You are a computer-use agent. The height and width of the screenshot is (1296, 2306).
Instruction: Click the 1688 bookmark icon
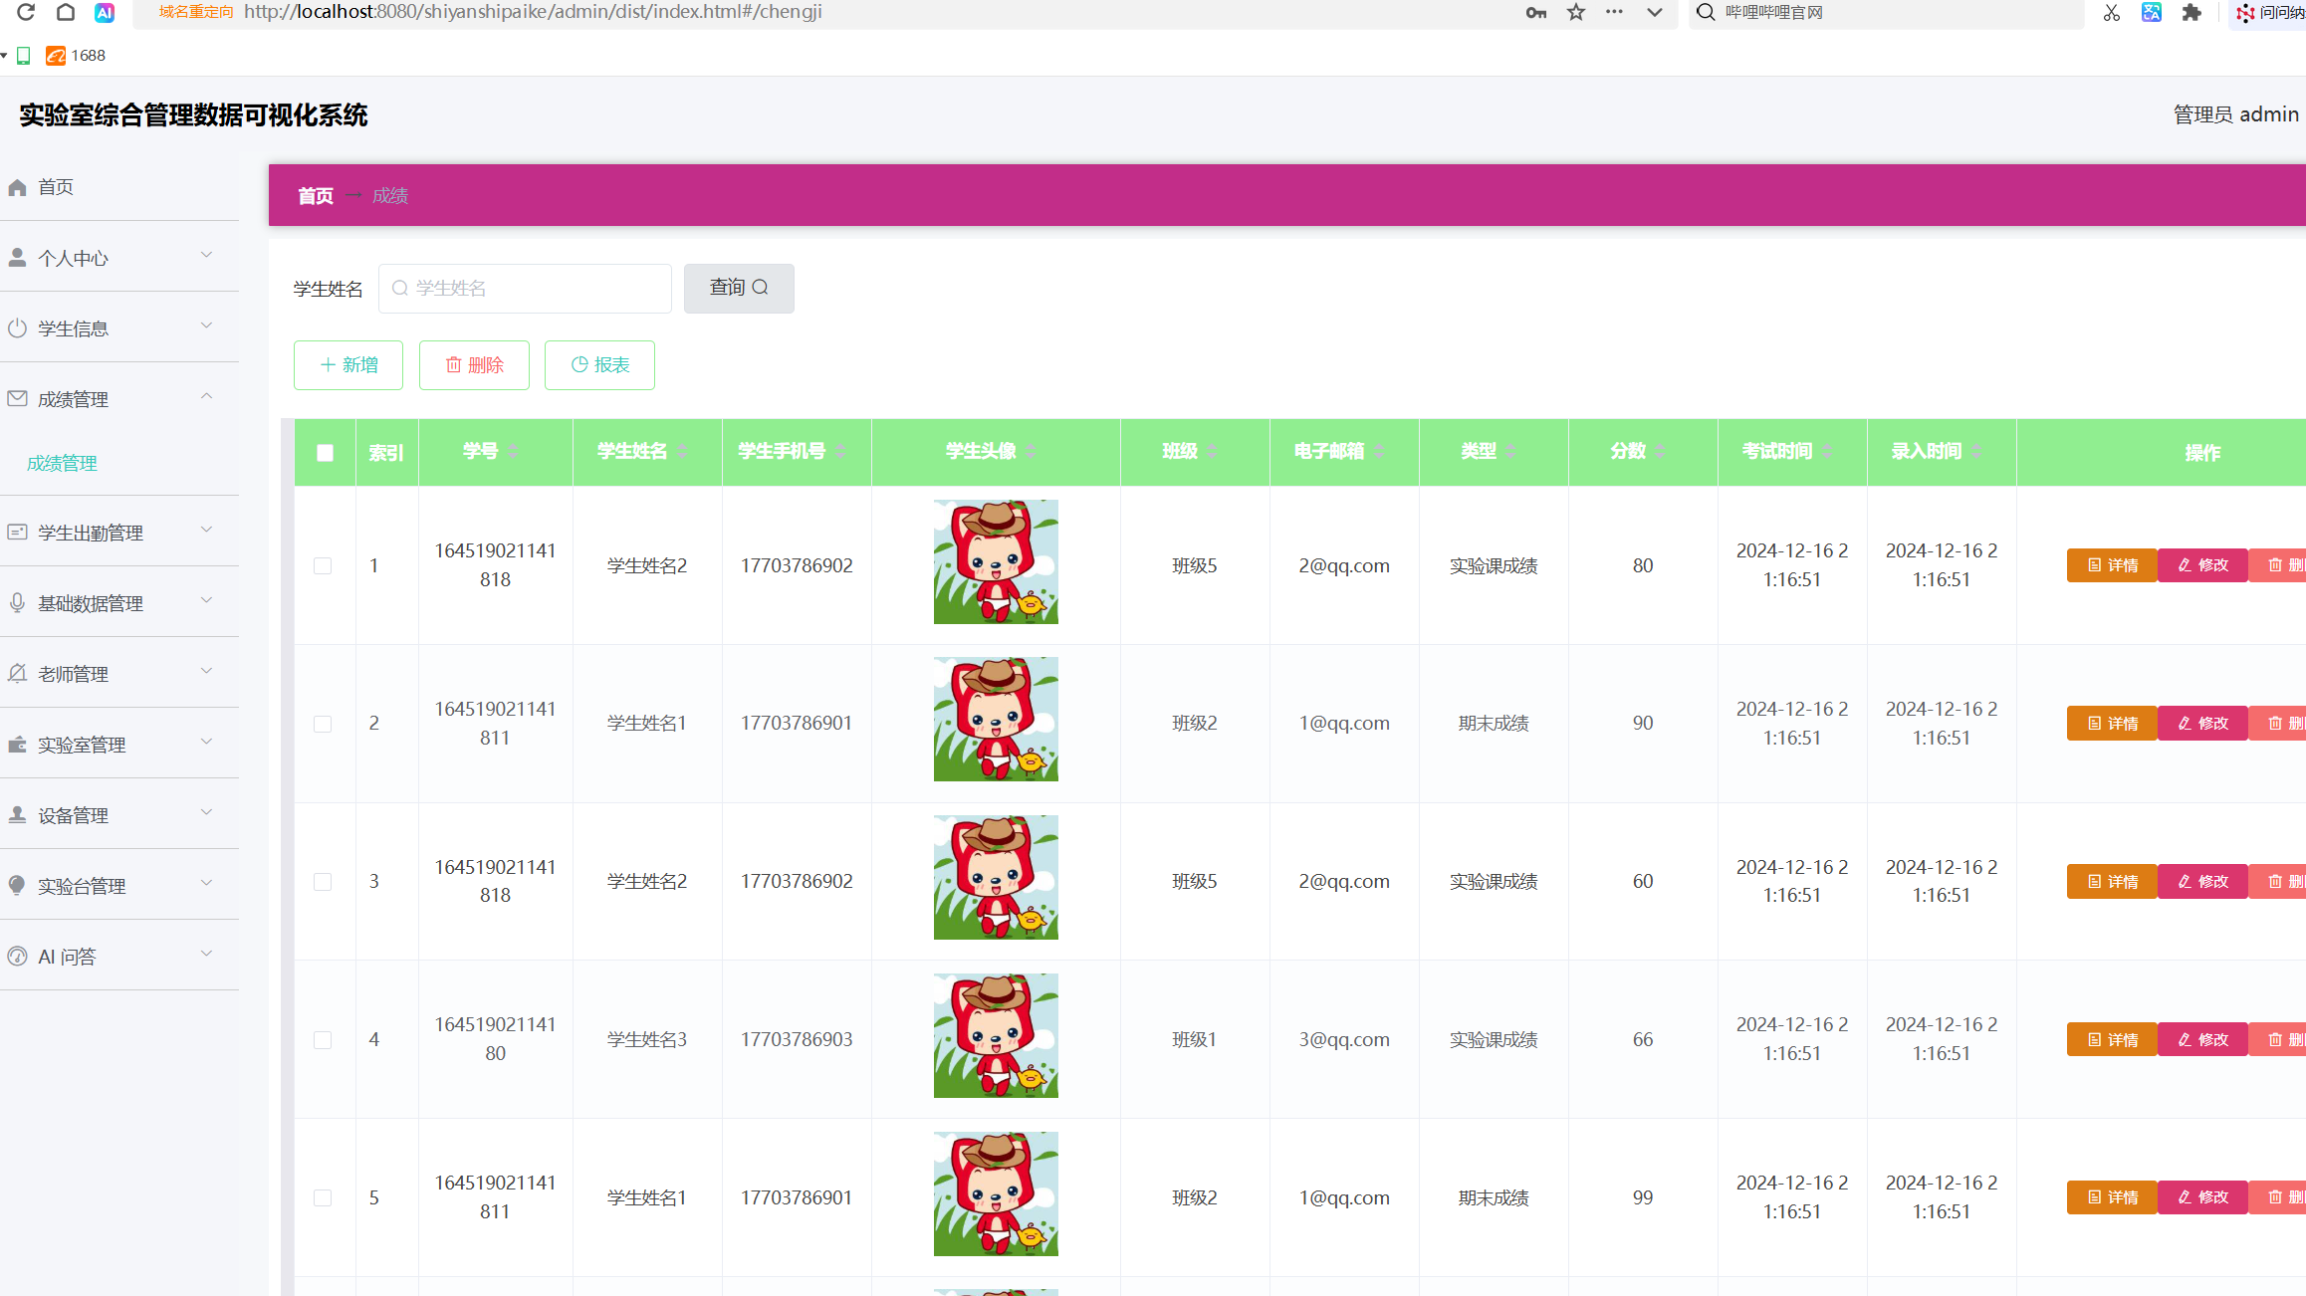click(x=56, y=56)
